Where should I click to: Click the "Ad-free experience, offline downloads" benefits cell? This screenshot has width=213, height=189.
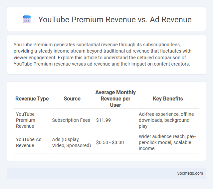point(168,120)
